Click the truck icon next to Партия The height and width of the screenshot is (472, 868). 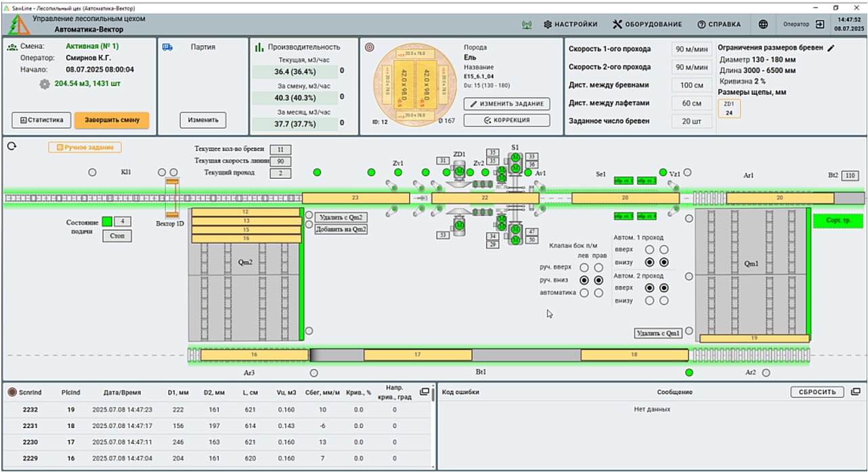point(167,47)
